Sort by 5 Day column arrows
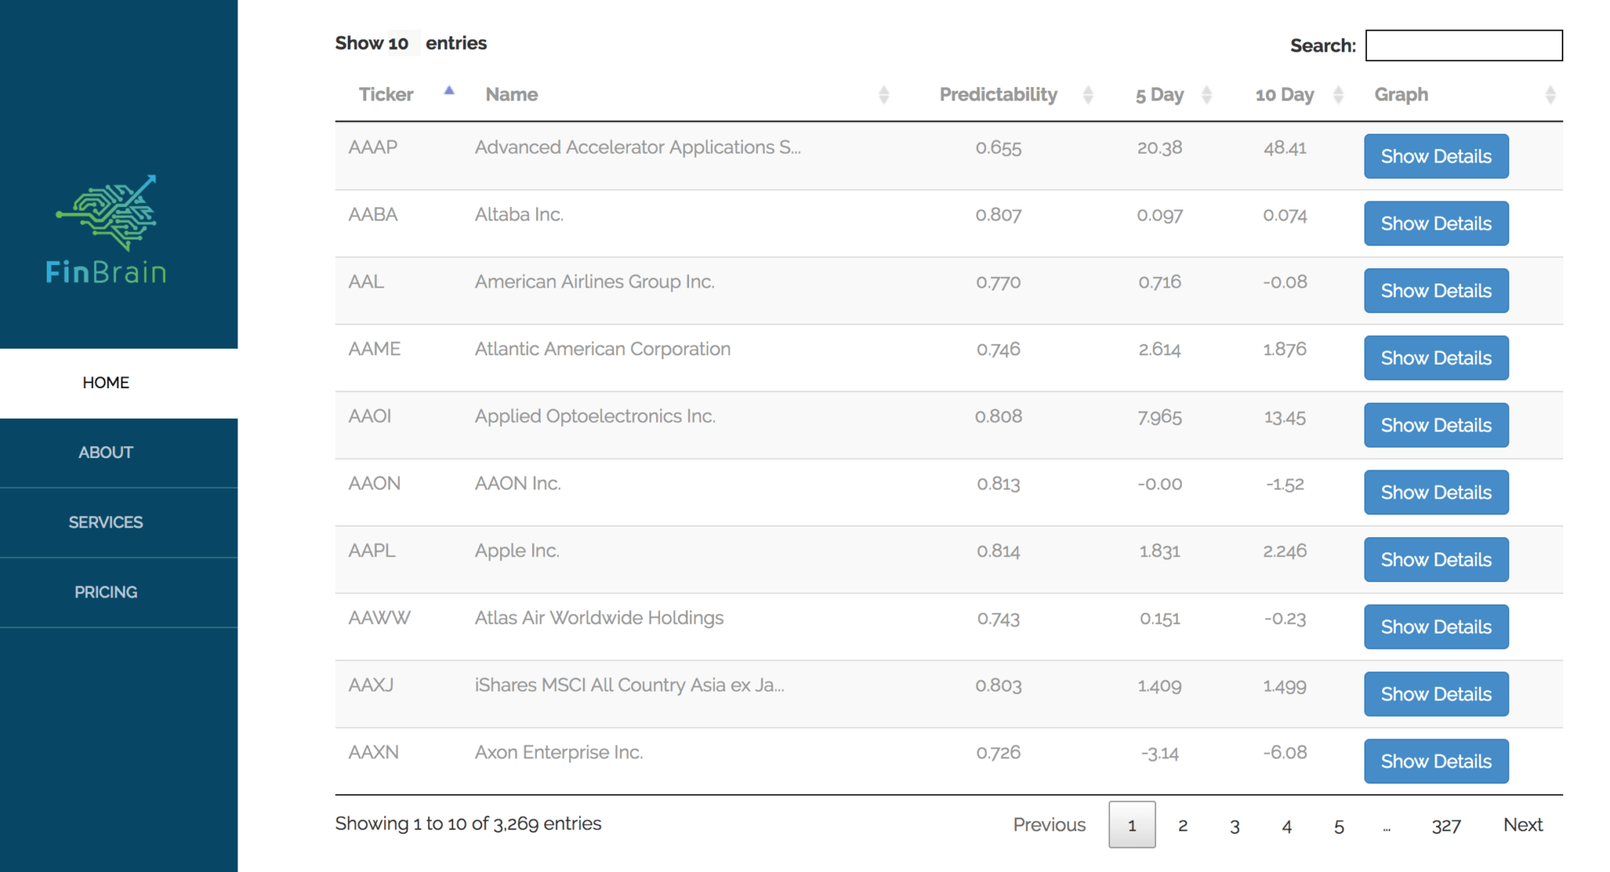Screen dimensions: 1610x872 [x=1206, y=95]
